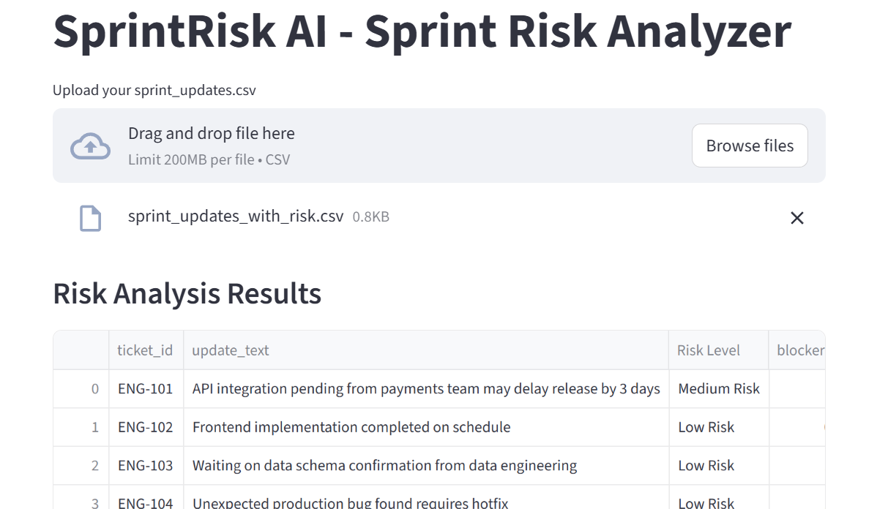Click the cloud upload icon

click(90, 146)
